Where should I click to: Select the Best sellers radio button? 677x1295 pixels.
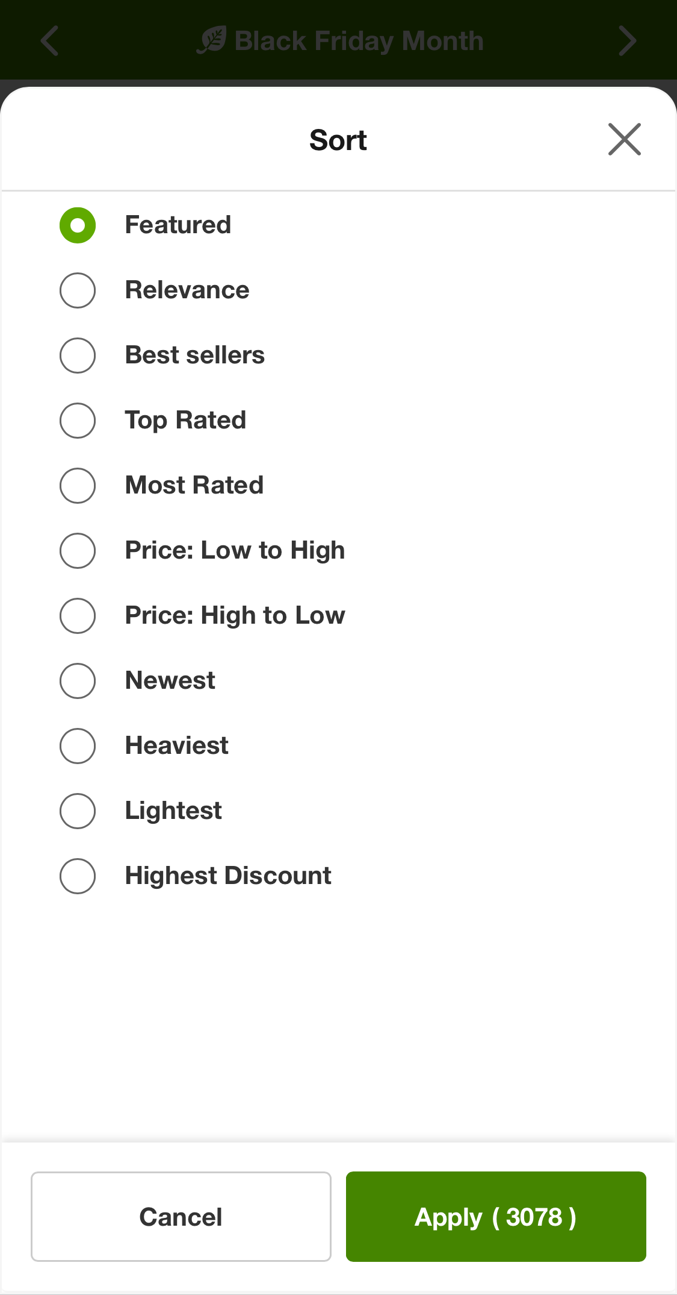[x=78, y=356]
